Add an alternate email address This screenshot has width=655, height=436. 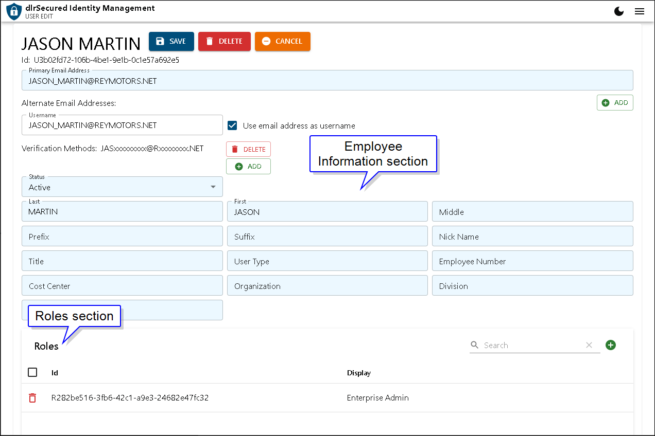coord(615,103)
